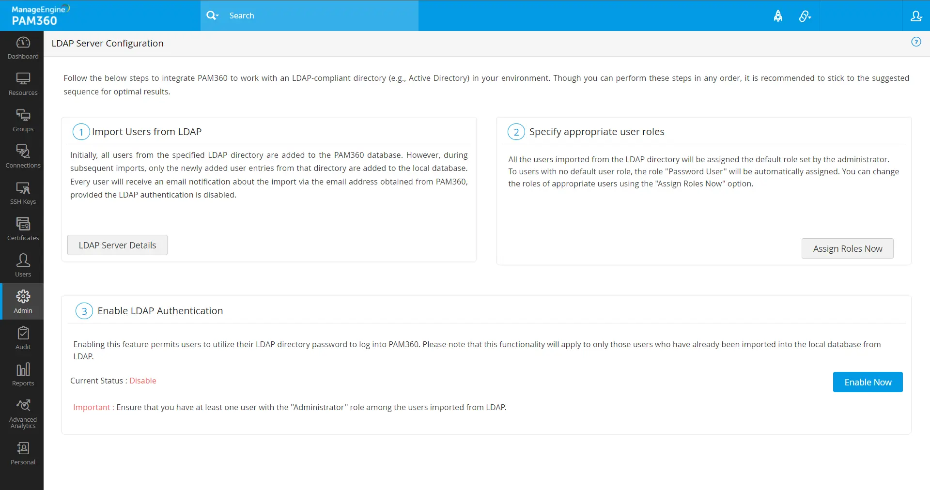This screenshot has height=490, width=930.
Task: Click the rocket launcher icon in top bar
Action: point(778,15)
